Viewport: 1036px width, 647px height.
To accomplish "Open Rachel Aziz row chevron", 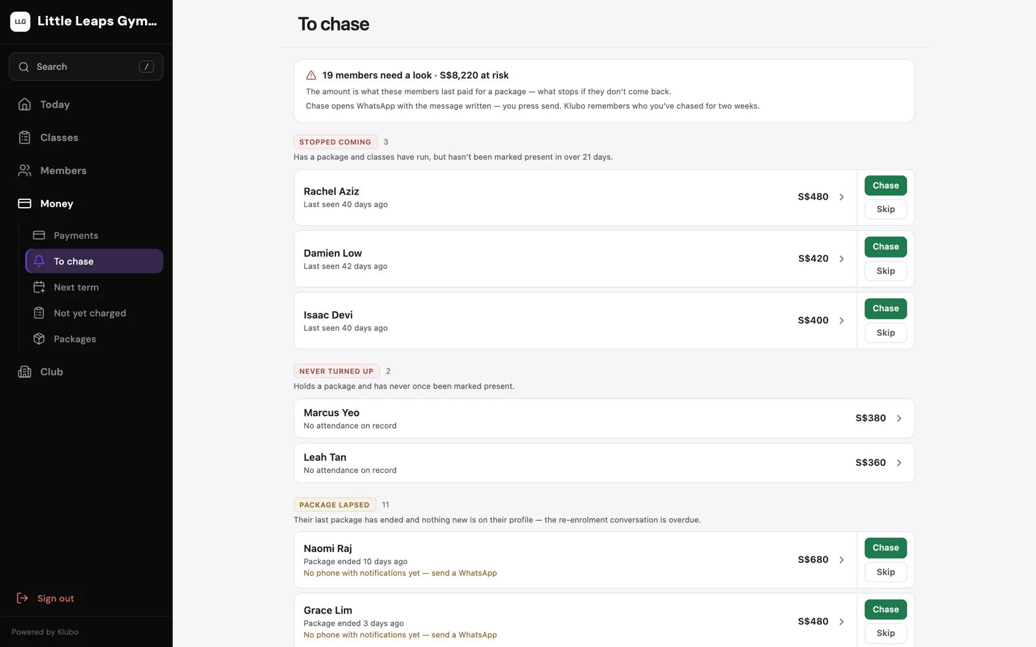I will click(x=842, y=197).
